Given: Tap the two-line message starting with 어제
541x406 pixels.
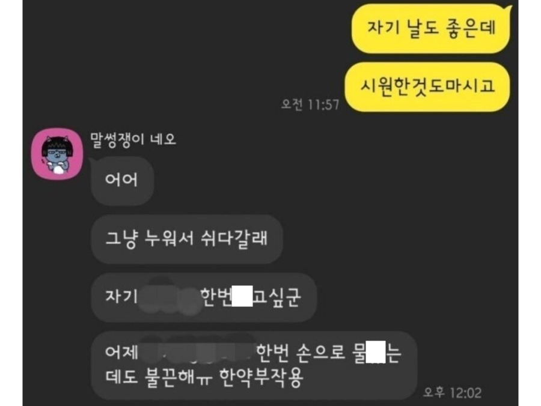Looking at the screenshot, I should (254, 366).
